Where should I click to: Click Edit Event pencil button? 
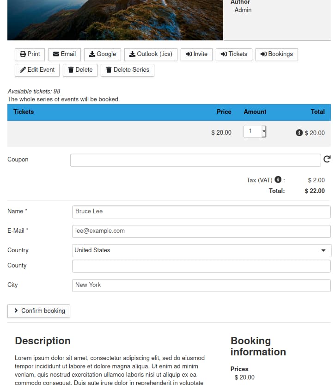pos(37,70)
